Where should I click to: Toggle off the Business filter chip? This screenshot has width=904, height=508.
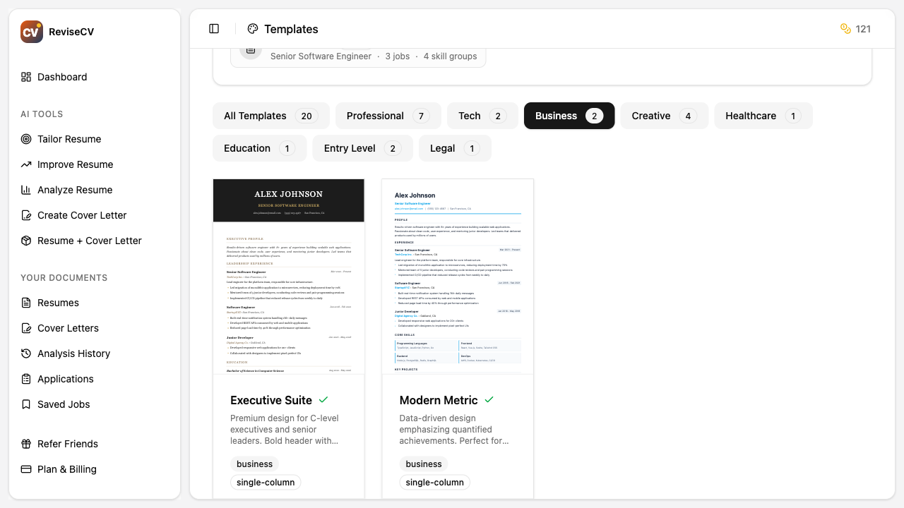[x=569, y=116]
